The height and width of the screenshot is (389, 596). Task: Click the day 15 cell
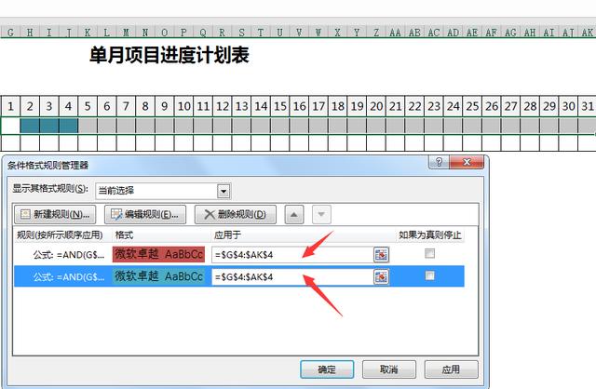click(x=280, y=106)
